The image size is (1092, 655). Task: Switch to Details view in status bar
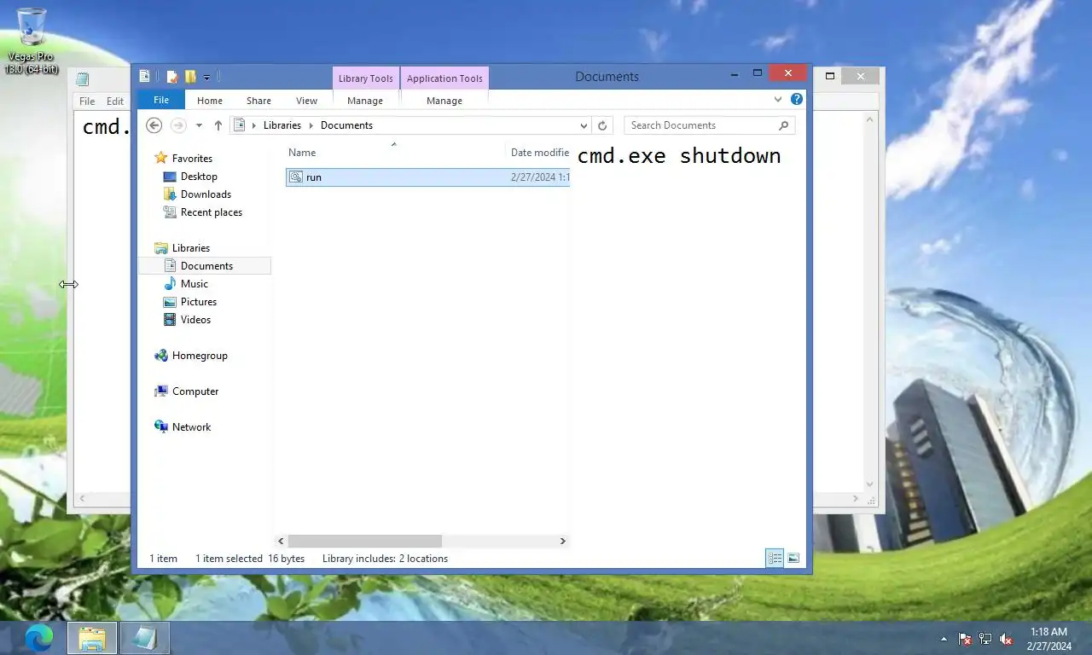coord(775,559)
